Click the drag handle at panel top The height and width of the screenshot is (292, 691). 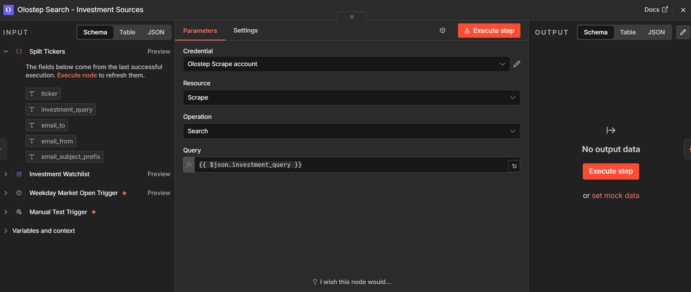pos(352,17)
